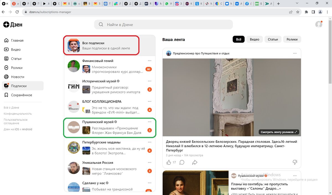Click Исторический музей ГИМ avatar
332x195 pixels.
click(74, 87)
